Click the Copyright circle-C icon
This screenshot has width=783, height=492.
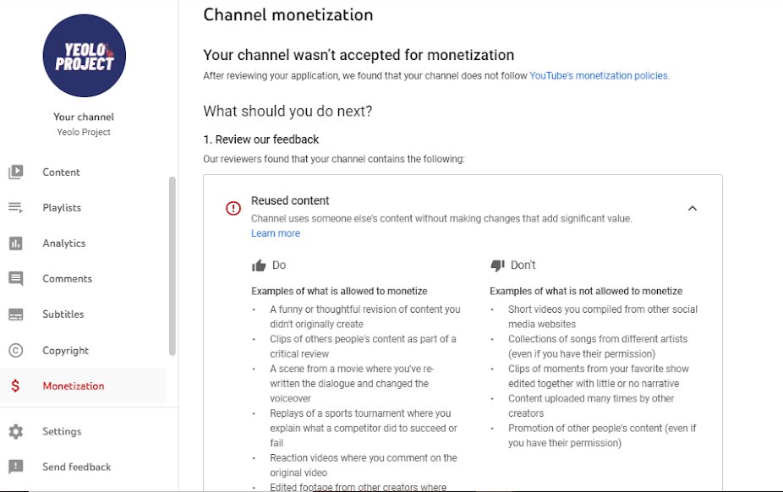[x=15, y=350]
